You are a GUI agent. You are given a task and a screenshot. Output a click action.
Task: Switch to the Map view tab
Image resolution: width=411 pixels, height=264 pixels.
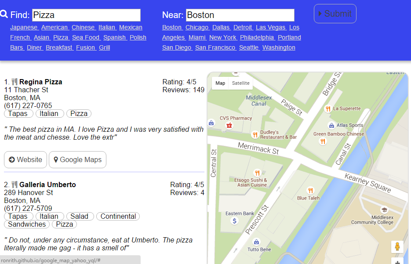coord(220,83)
